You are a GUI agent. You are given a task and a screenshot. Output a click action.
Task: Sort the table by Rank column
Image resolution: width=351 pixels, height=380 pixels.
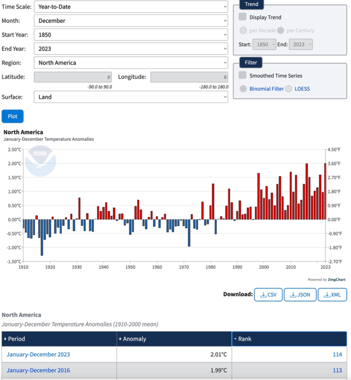tap(289, 339)
